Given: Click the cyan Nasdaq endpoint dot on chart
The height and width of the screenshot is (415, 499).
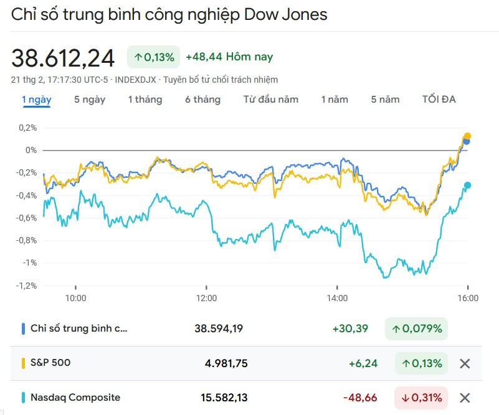Looking at the screenshot, I should coord(467,185).
